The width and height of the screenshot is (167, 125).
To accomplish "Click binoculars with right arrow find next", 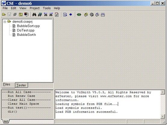I will point(51,14).
